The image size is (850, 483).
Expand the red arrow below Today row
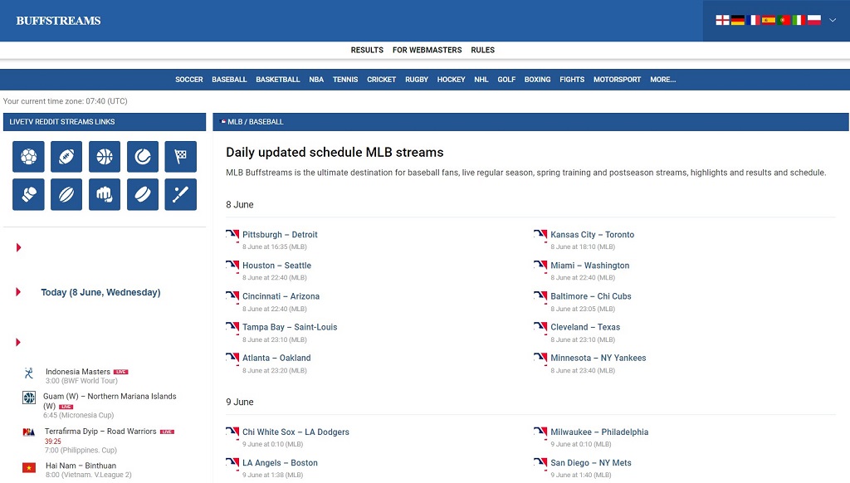pos(18,342)
